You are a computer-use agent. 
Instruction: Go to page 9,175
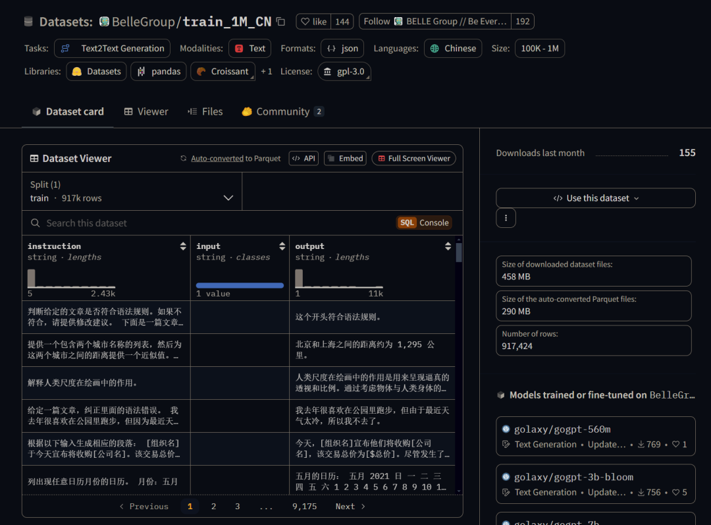[x=304, y=507]
